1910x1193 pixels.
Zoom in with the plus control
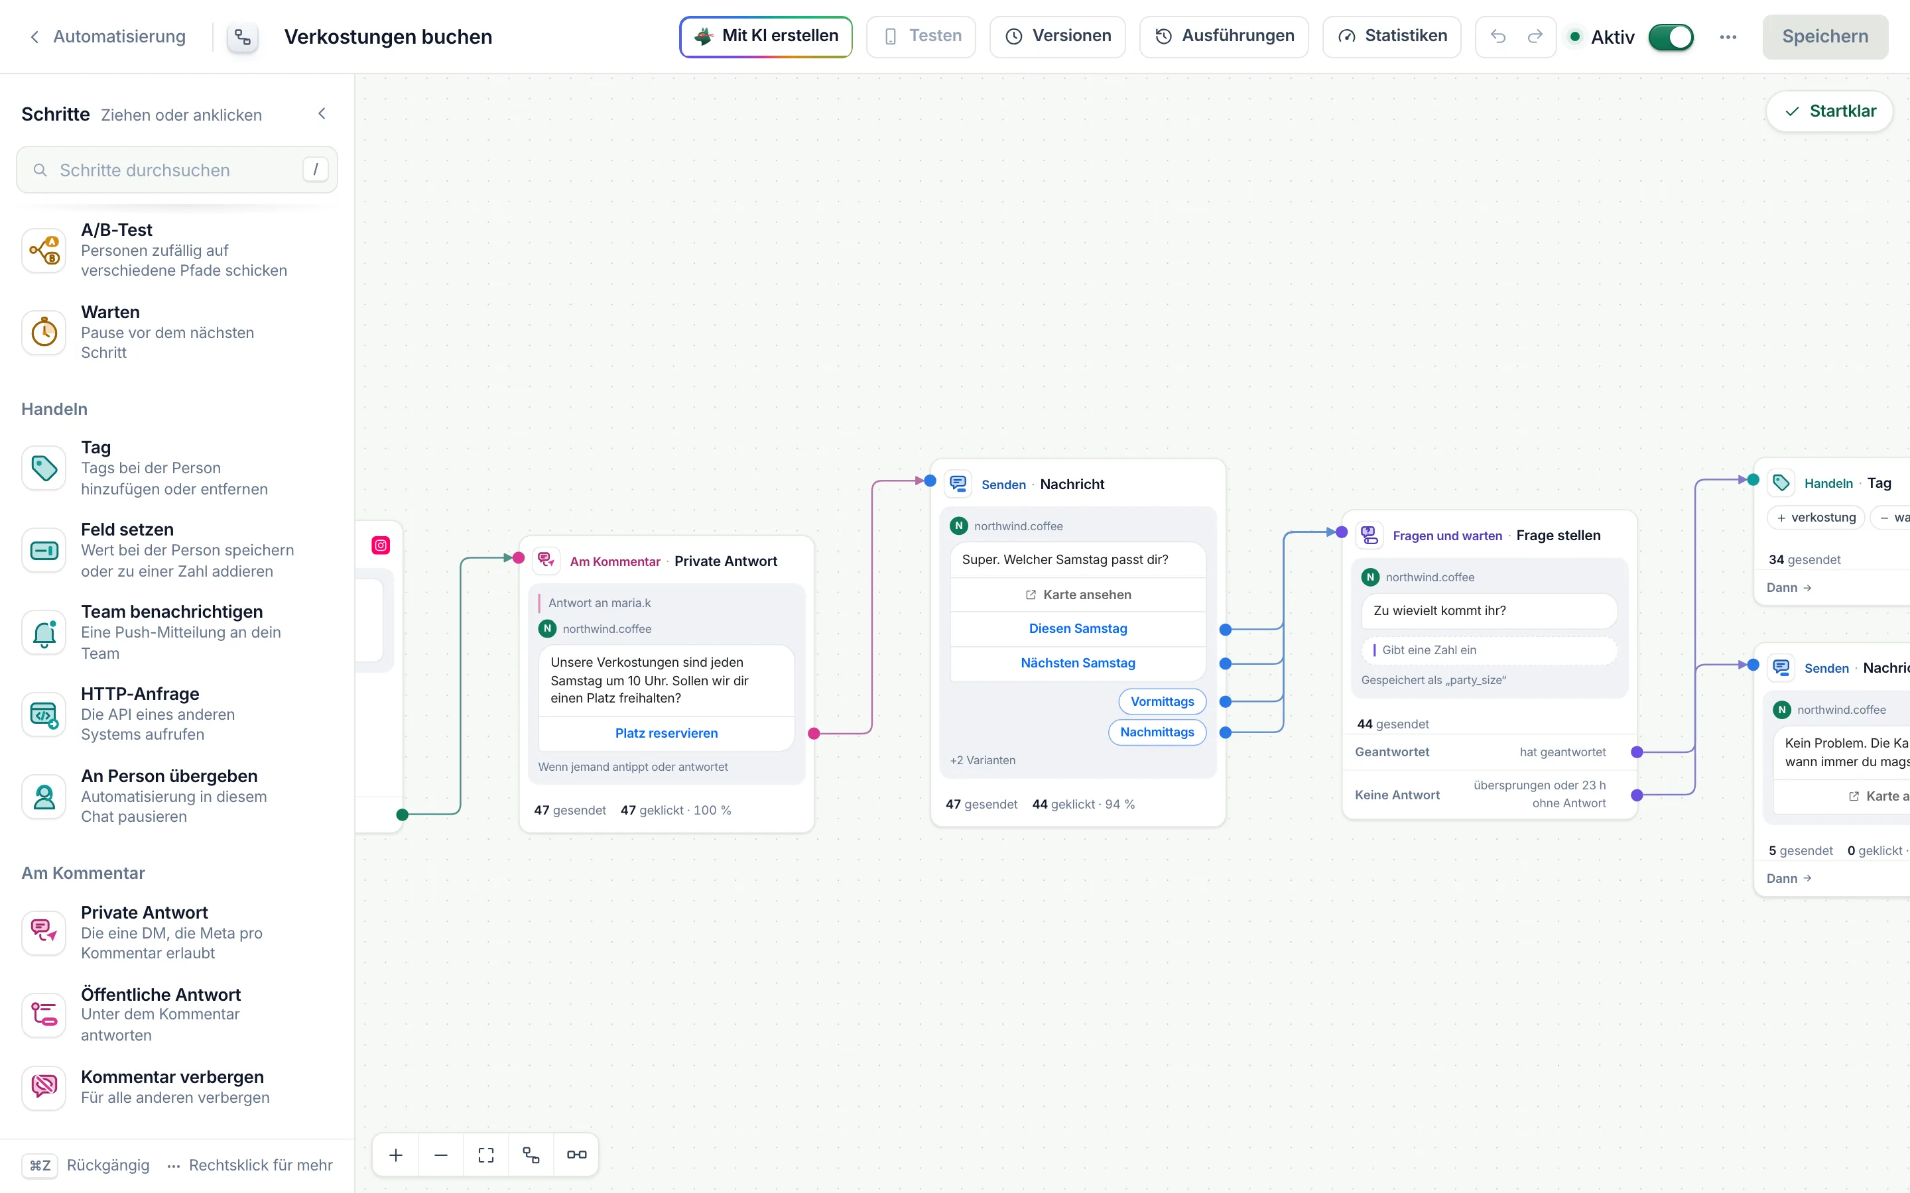pyautogui.click(x=395, y=1155)
